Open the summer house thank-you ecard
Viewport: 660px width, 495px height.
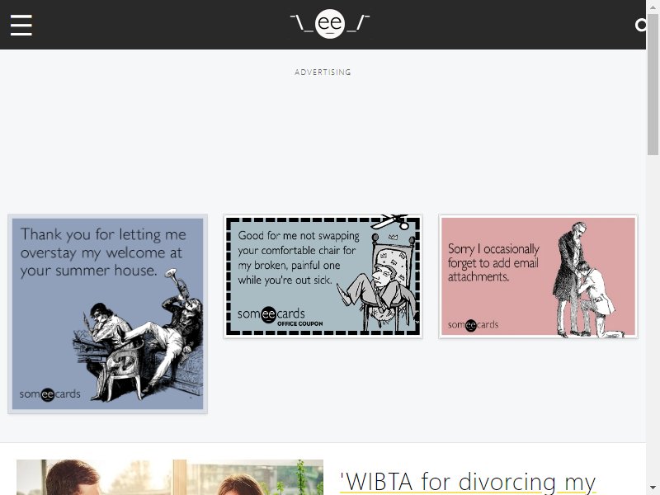(107, 313)
